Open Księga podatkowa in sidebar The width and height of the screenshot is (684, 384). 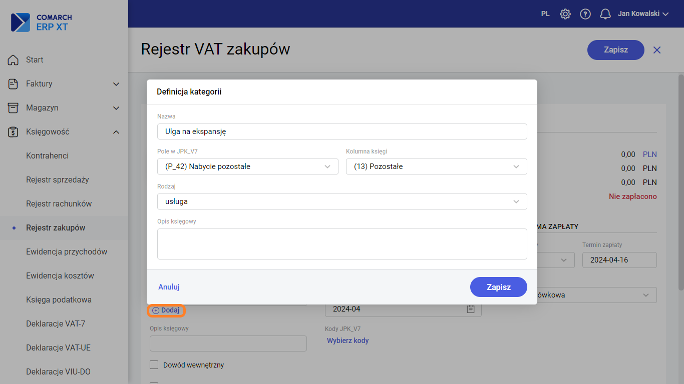point(59,300)
